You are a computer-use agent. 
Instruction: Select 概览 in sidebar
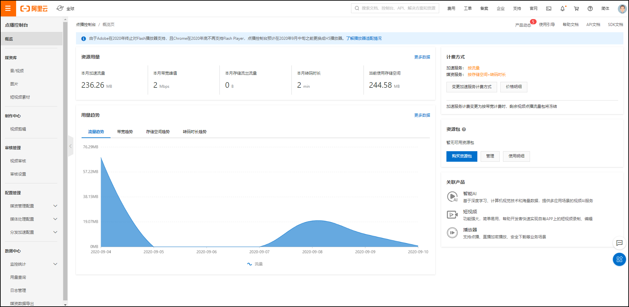(x=32, y=39)
